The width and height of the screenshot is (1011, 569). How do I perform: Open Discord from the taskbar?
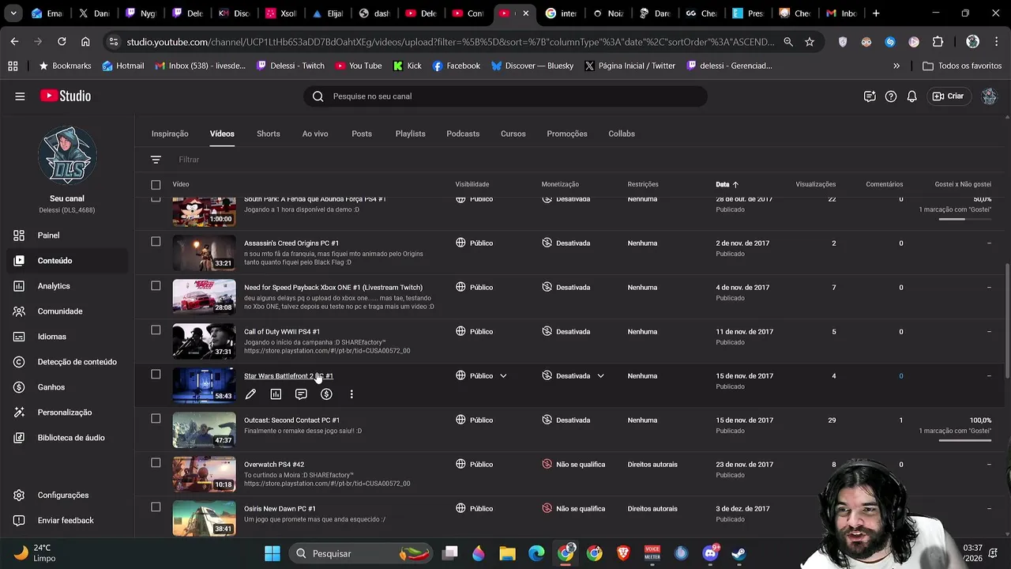coord(710,553)
